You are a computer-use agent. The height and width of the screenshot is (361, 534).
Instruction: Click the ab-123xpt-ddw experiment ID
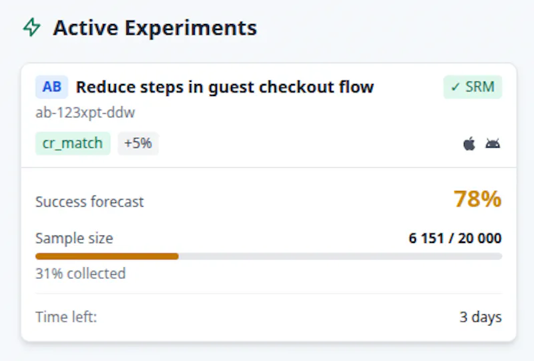(85, 112)
